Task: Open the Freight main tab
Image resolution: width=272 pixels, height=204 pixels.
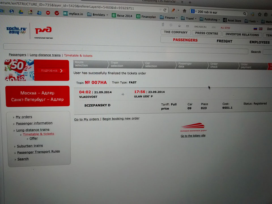Action: coord(224,41)
